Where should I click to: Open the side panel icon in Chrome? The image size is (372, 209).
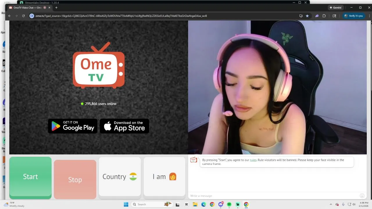coord(334,16)
